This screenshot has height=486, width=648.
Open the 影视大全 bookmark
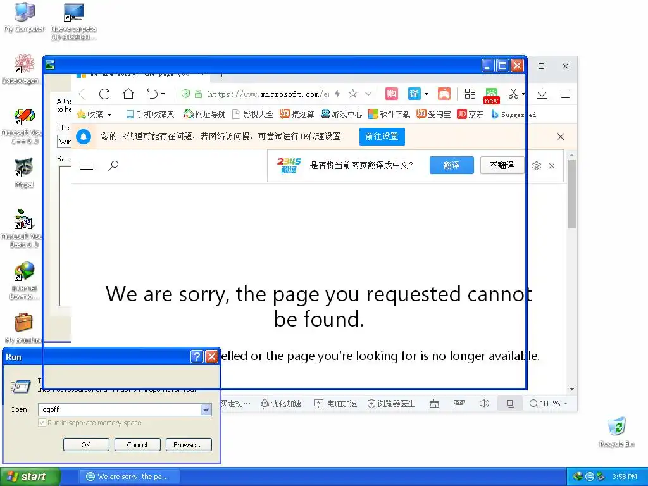coord(252,114)
